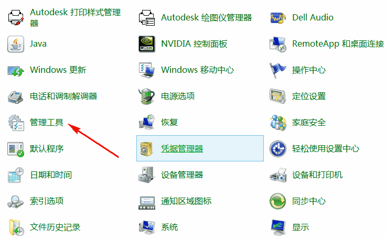
Task: Open the 操作中心 flag icon
Action: click(x=277, y=70)
